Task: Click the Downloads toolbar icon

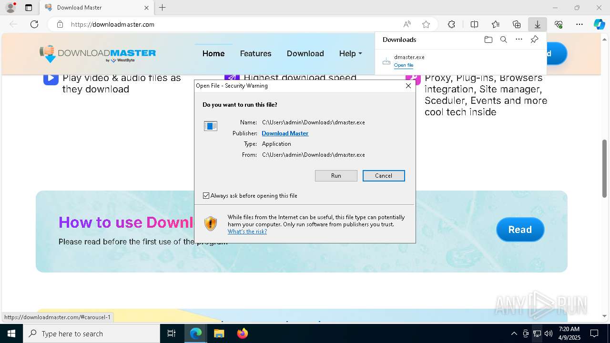Action: (537, 24)
